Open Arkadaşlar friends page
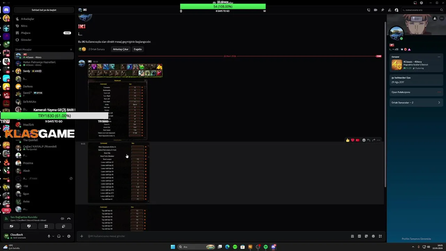 click(44, 19)
